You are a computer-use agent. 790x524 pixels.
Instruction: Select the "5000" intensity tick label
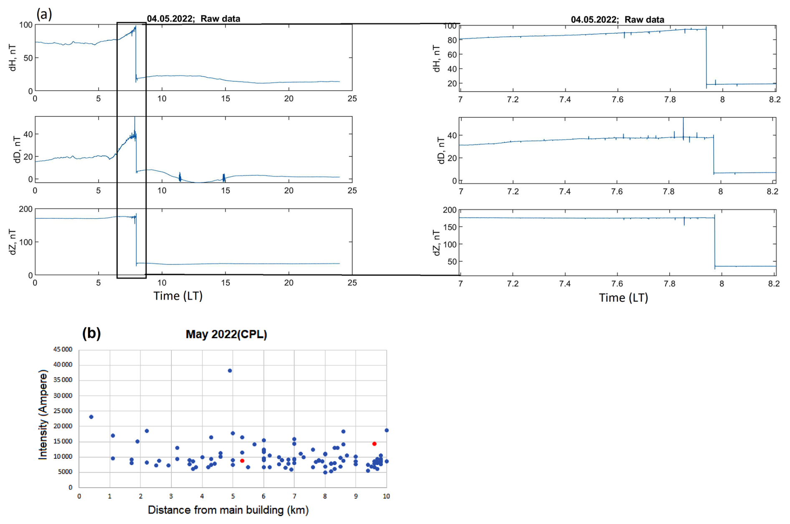click(65, 472)
